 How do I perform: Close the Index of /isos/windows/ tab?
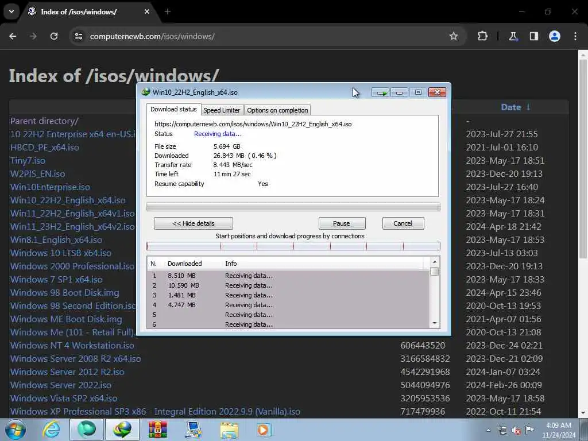tap(147, 11)
